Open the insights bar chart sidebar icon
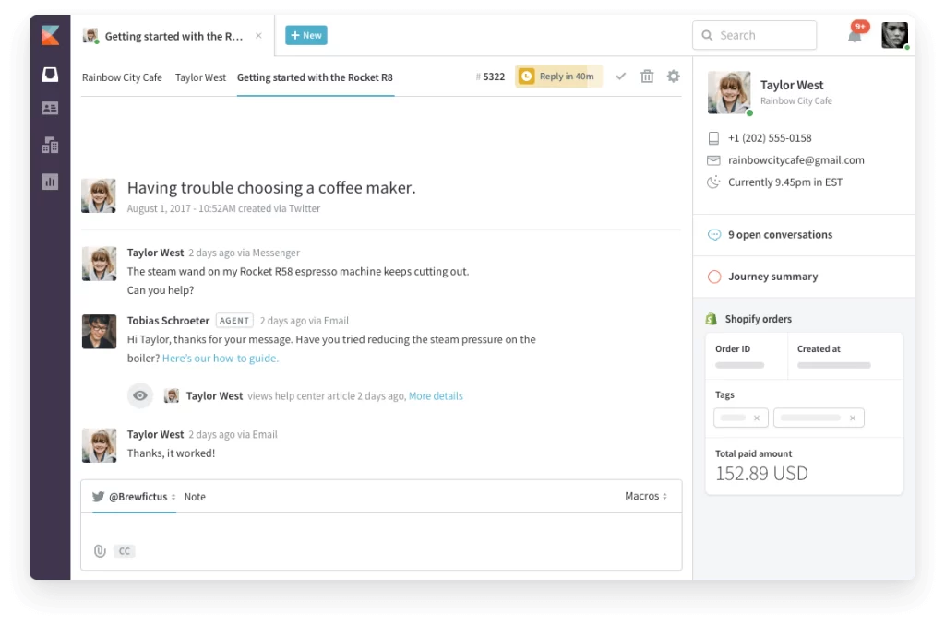This screenshot has height=624, width=945. [50, 182]
